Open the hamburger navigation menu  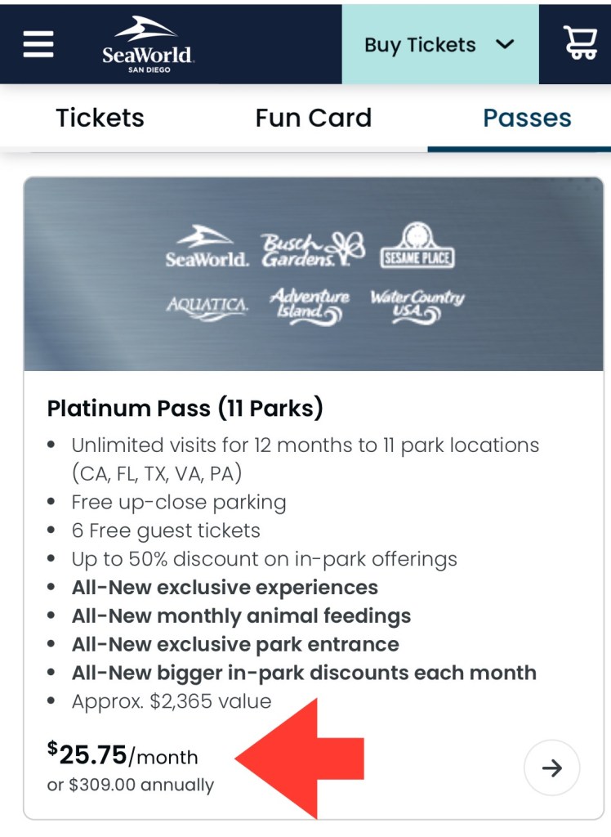click(38, 43)
